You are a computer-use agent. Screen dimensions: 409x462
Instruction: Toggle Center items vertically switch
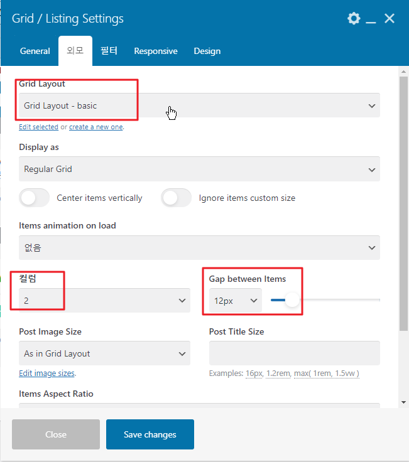point(34,198)
